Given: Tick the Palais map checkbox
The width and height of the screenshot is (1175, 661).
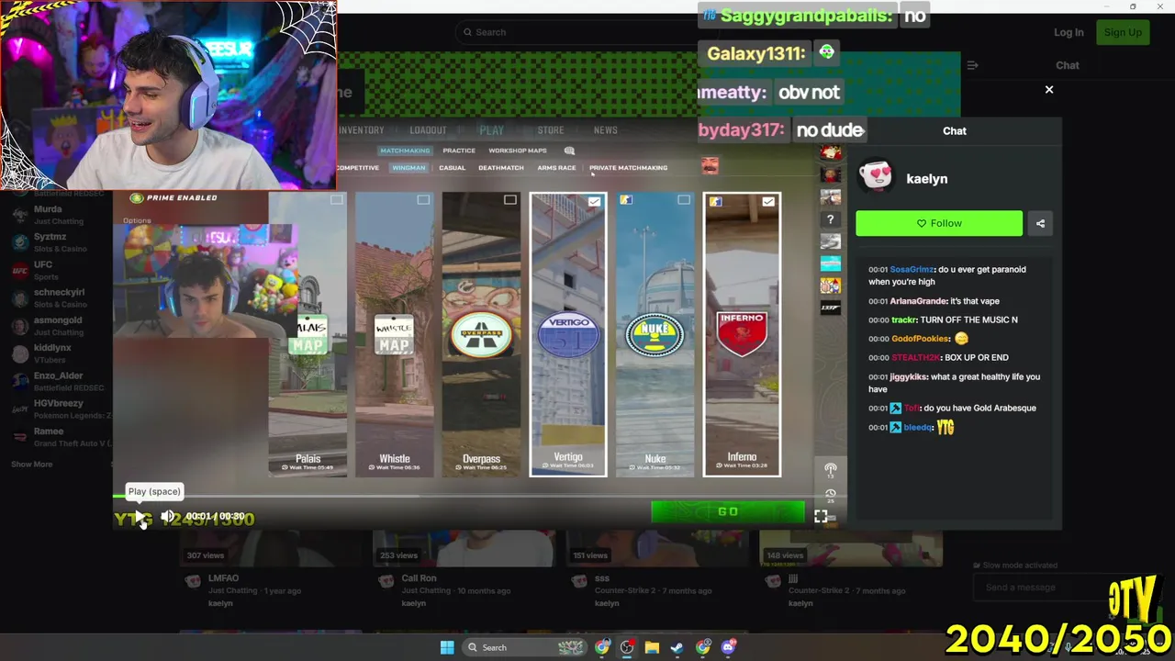Looking at the screenshot, I should pos(337,199).
